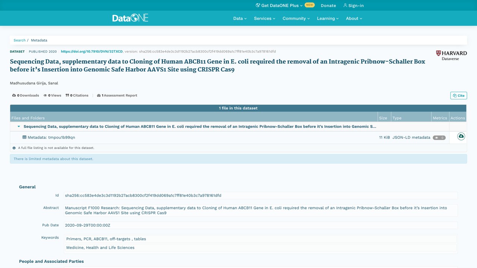
Task: Click the JSON-LD metadata type cell
Action: pyautogui.click(x=411, y=137)
